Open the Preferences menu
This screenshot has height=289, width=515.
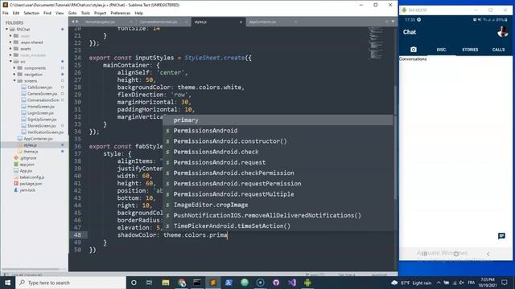(120, 13)
